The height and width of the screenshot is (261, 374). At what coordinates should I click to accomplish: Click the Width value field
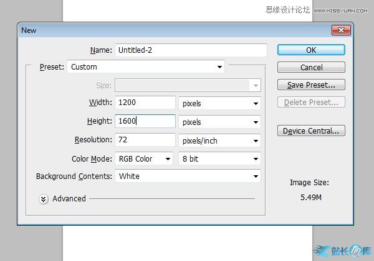(x=145, y=103)
